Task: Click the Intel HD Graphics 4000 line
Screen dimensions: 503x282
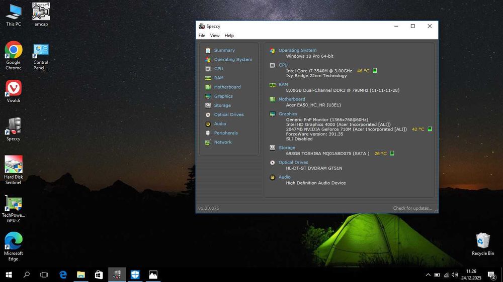Action: [338, 124]
